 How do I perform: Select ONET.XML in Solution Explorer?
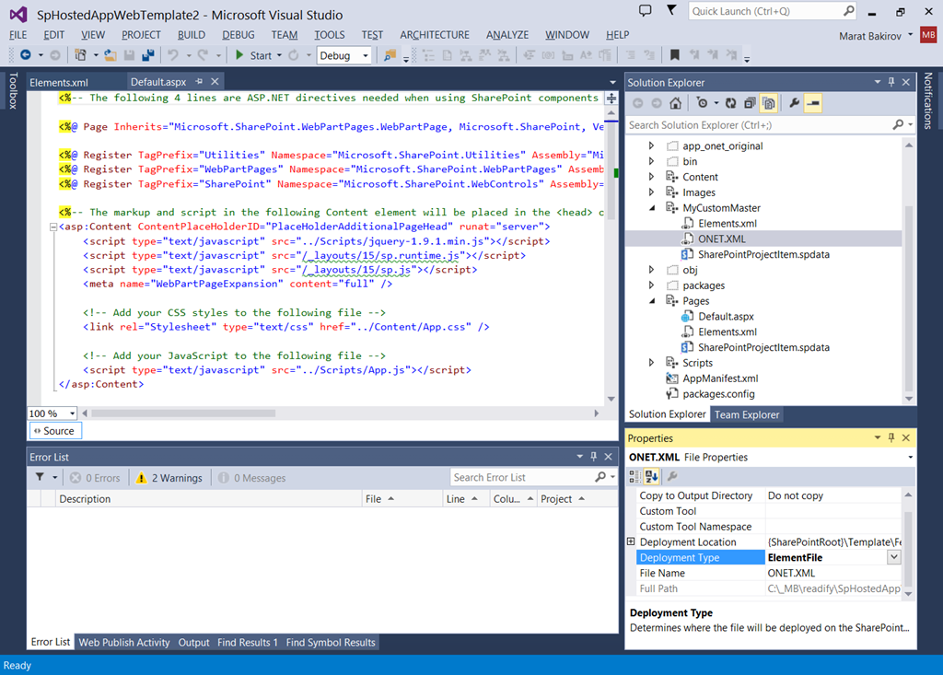(721, 239)
